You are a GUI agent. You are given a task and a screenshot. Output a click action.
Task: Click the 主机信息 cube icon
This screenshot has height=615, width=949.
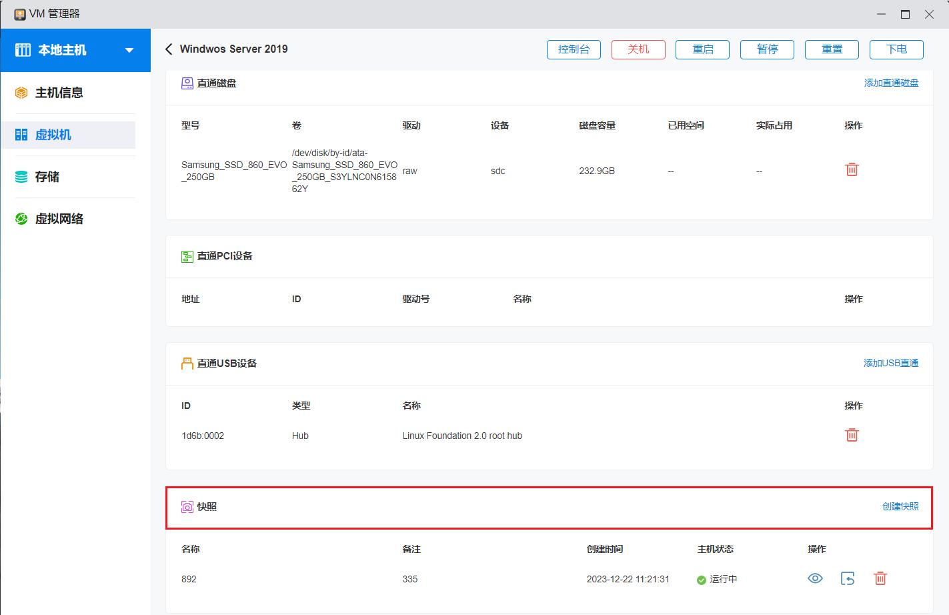tap(22, 93)
